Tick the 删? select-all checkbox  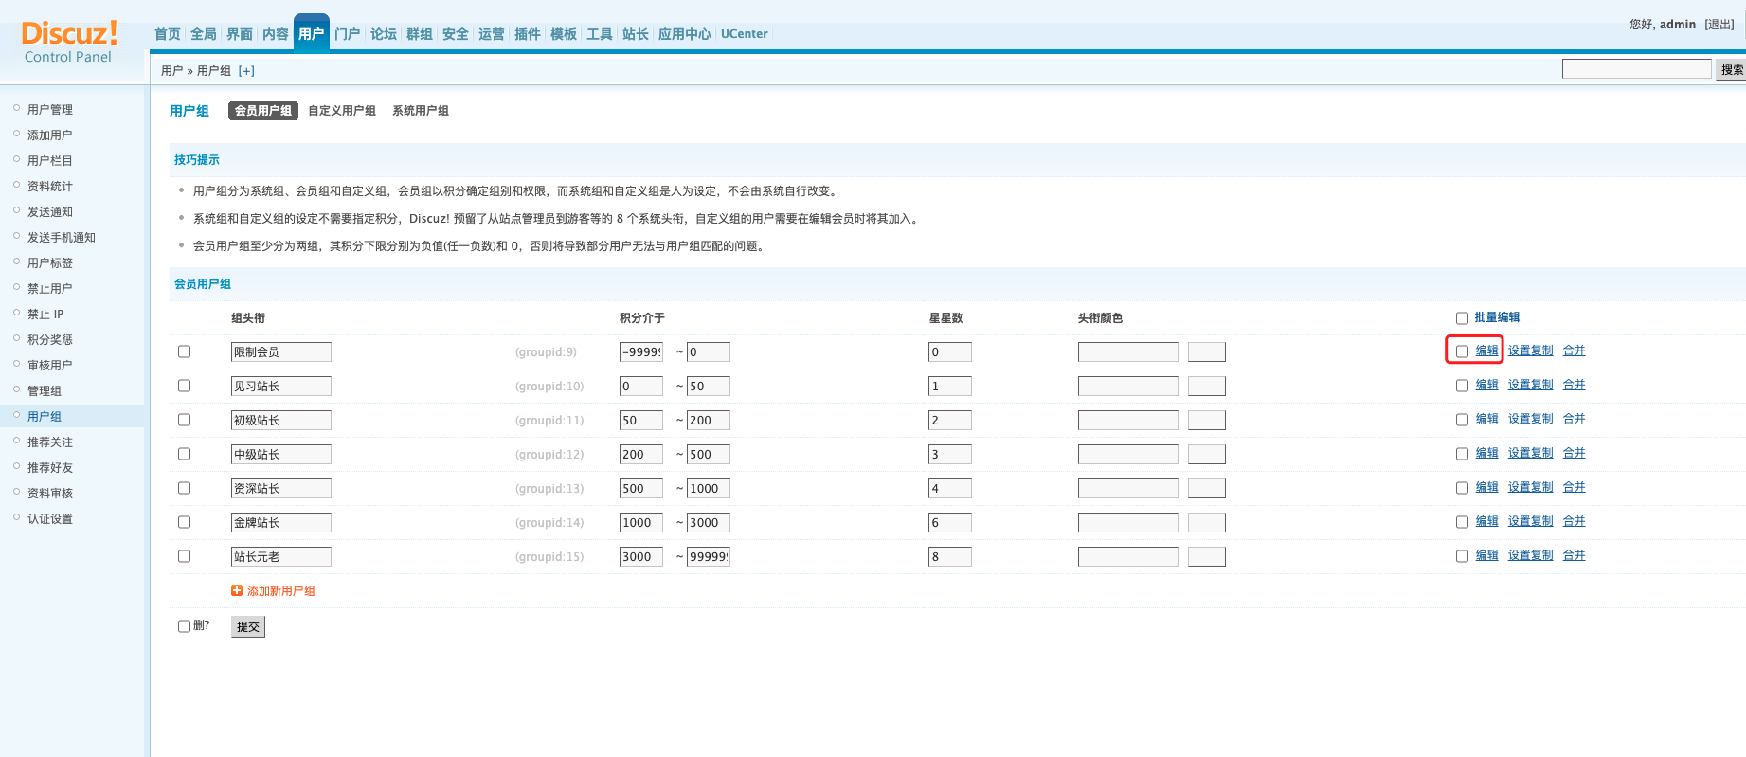(x=185, y=626)
